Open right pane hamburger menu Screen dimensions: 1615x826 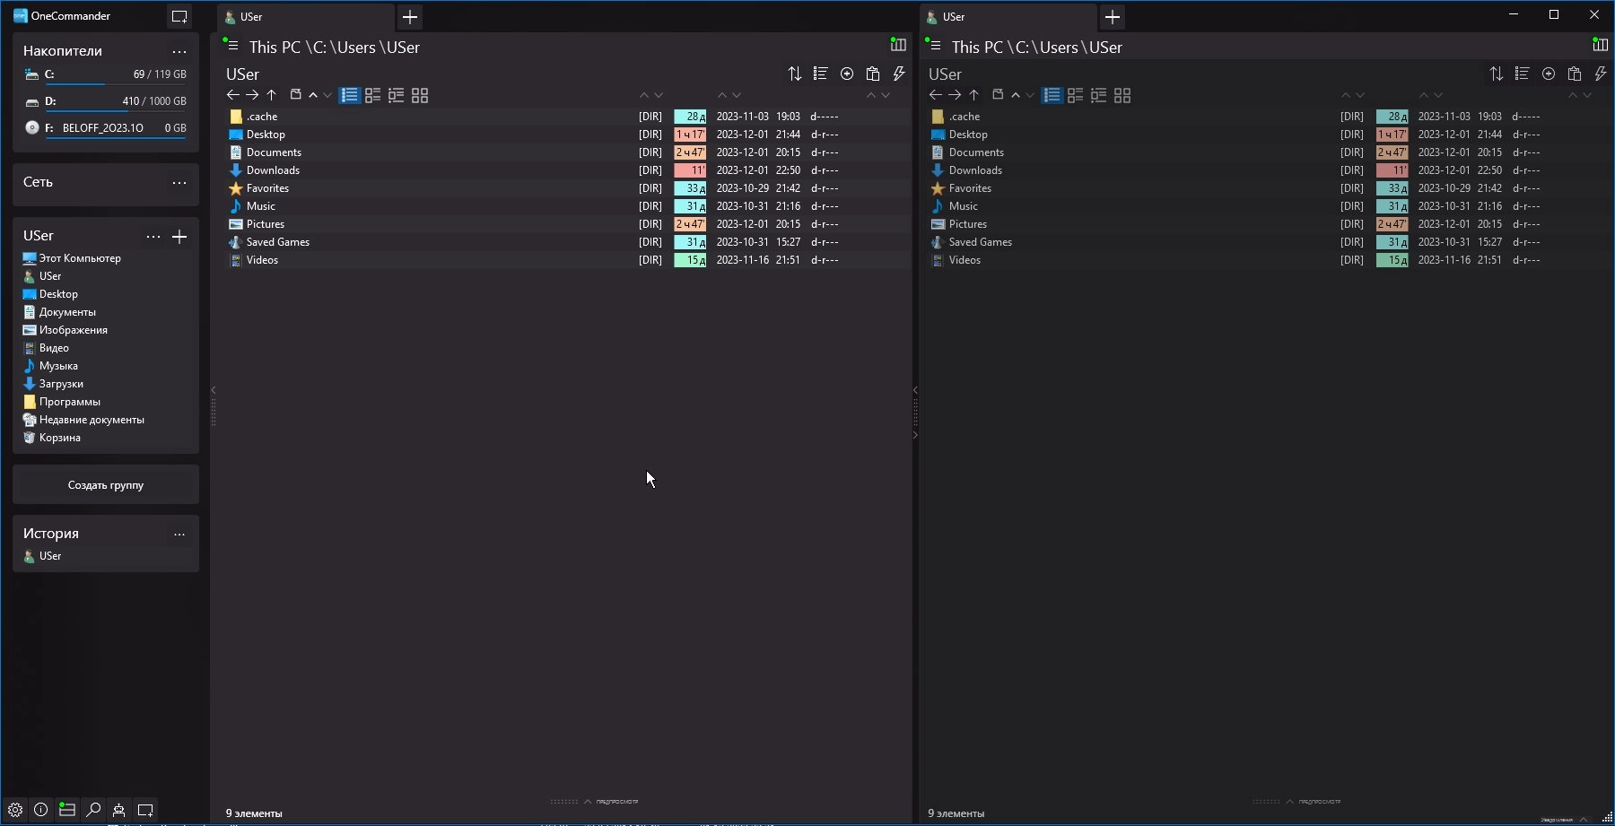[x=934, y=46]
